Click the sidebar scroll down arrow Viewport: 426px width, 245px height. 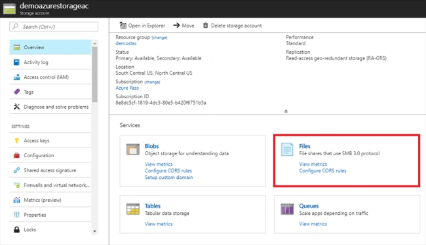(x=94, y=231)
